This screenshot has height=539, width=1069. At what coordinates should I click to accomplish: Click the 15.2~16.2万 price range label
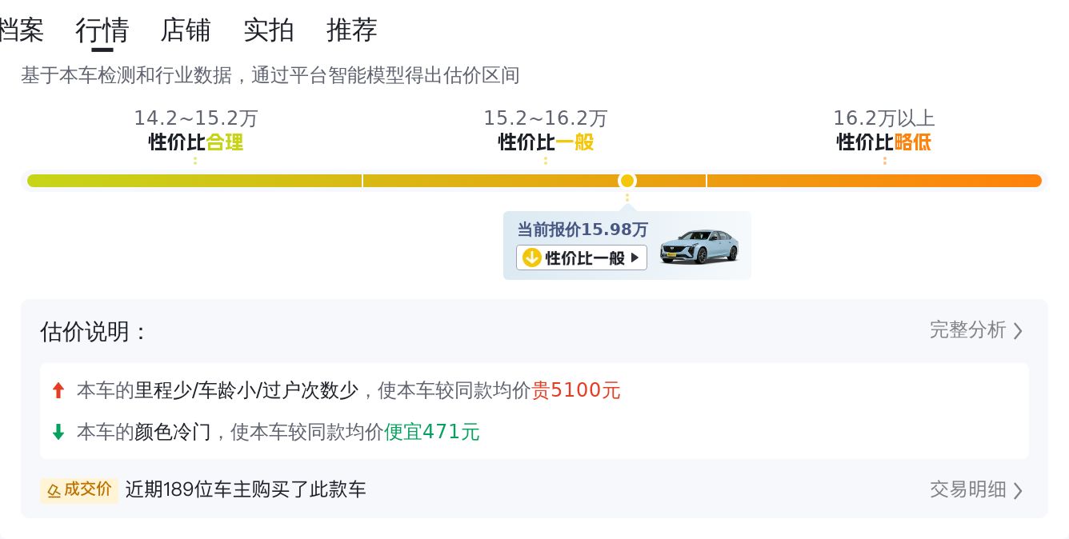pos(546,118)
